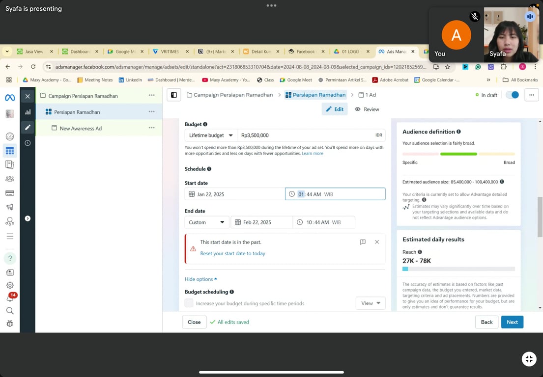543x377 pixels.
Task: Switch to Detail Kur browser tab
Action: point(261,52)
